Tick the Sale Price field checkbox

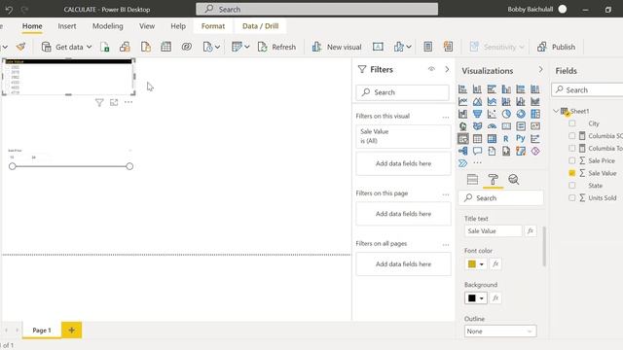pos(571,160)
